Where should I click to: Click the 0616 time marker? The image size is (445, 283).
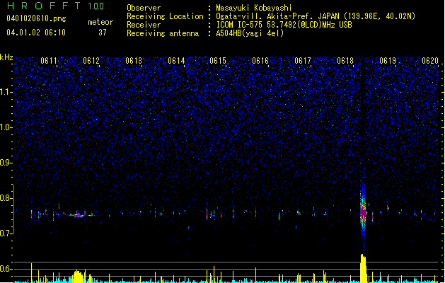(260, 61)
